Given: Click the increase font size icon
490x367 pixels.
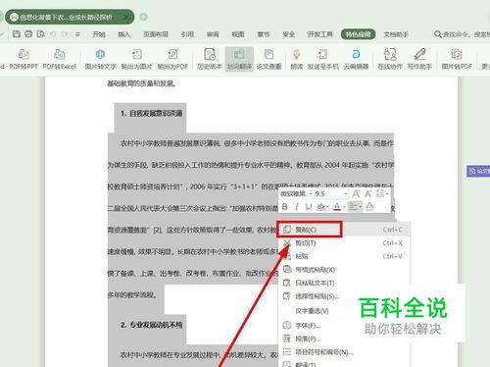Looking at the screenshot, I should coord(356,193).
